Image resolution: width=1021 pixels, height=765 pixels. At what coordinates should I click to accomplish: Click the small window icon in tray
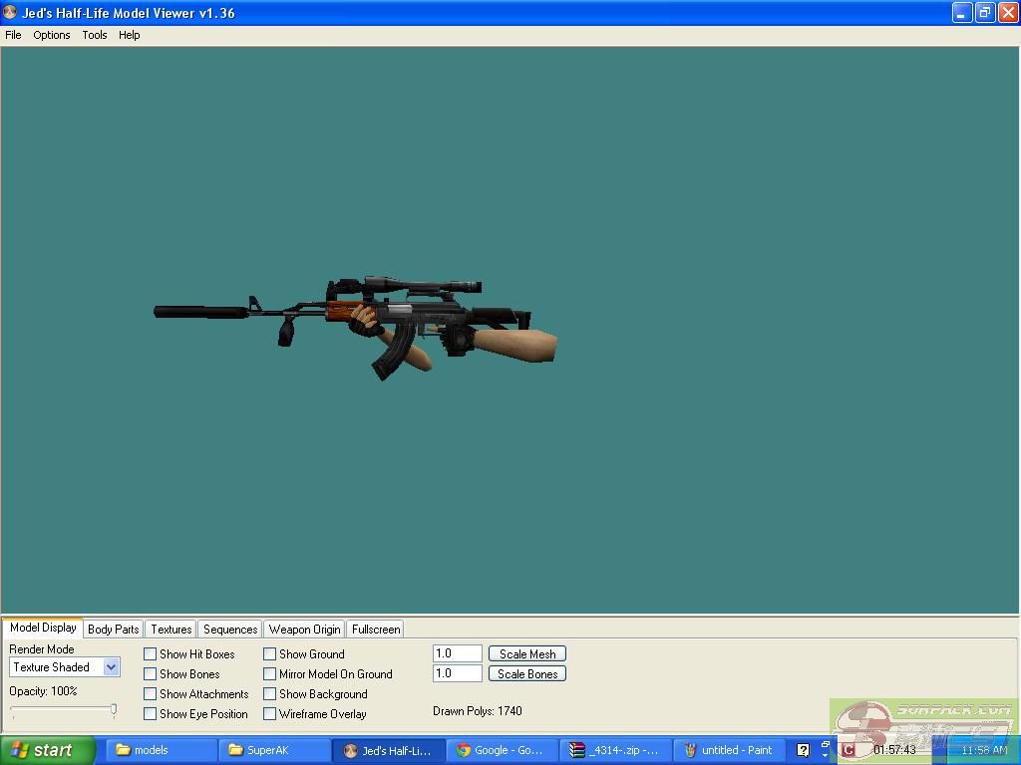pos(825,745)
